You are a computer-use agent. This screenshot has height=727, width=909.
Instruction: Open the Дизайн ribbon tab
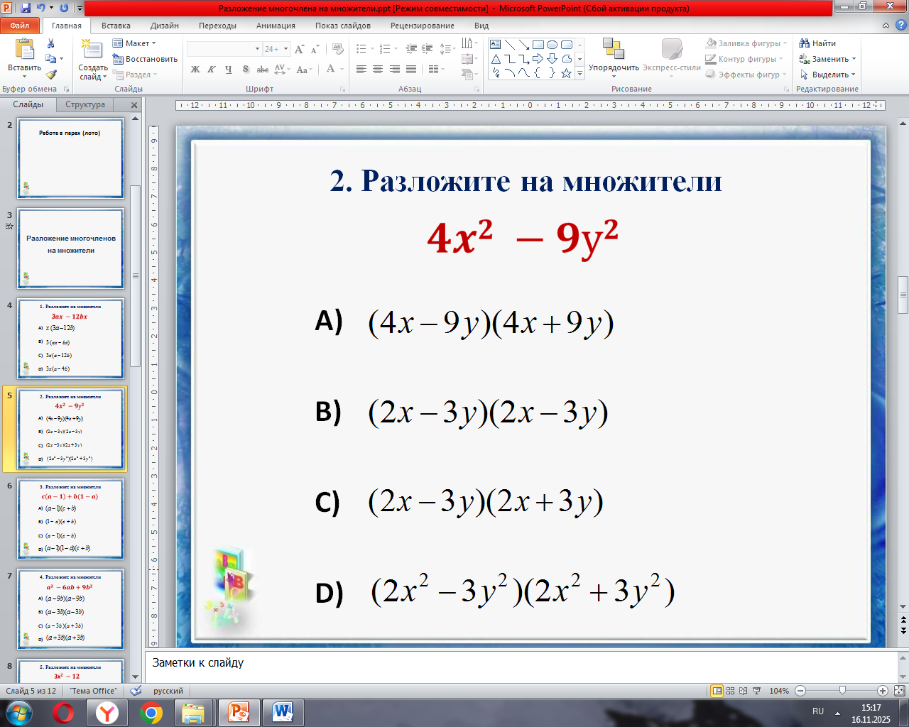tap(164, 26)
